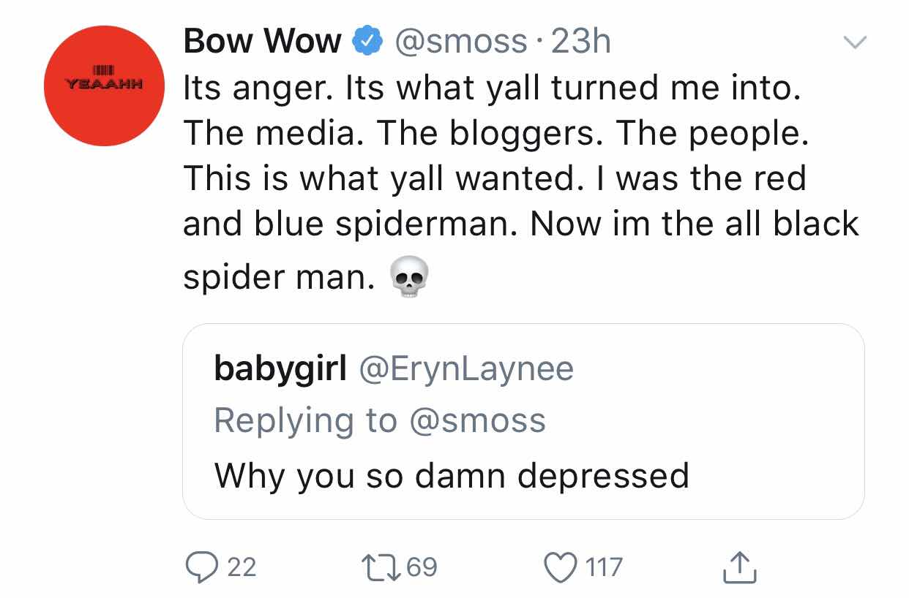Open the red YEAAHH profile avatar
Image resolution: width=909 pixels, height=598 pixels.
pos(104,86)
